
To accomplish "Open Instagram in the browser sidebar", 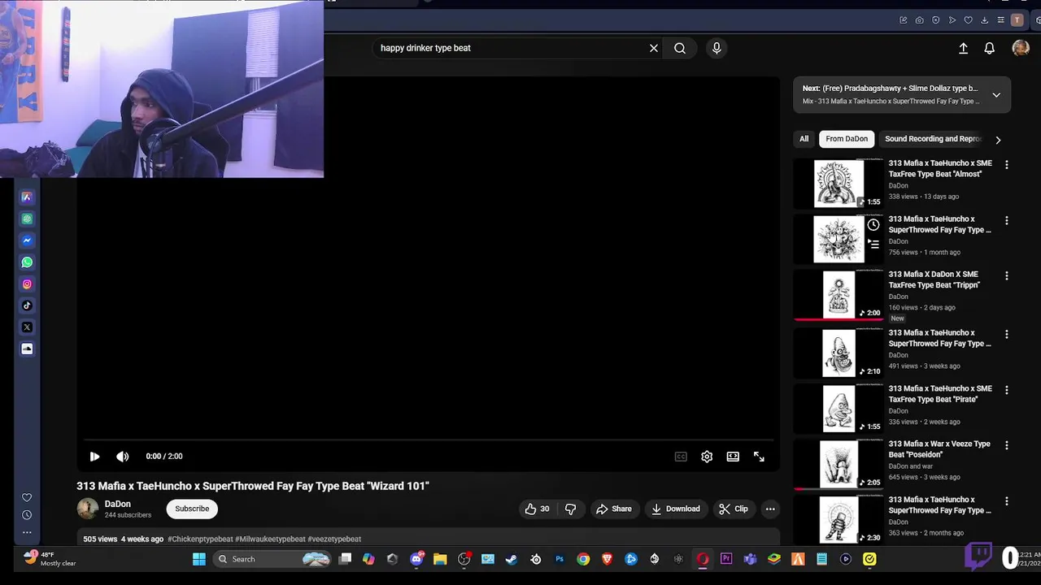I will point(27,284).
